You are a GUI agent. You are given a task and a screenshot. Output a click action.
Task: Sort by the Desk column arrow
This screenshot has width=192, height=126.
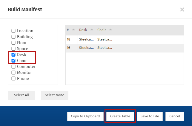(91, 30)
